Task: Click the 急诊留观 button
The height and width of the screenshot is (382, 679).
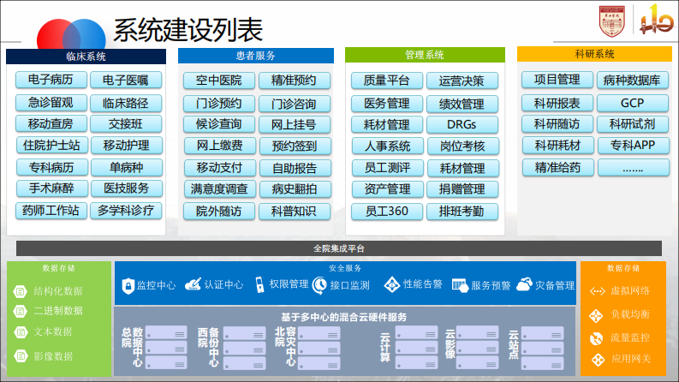Action: click(51, 103)
